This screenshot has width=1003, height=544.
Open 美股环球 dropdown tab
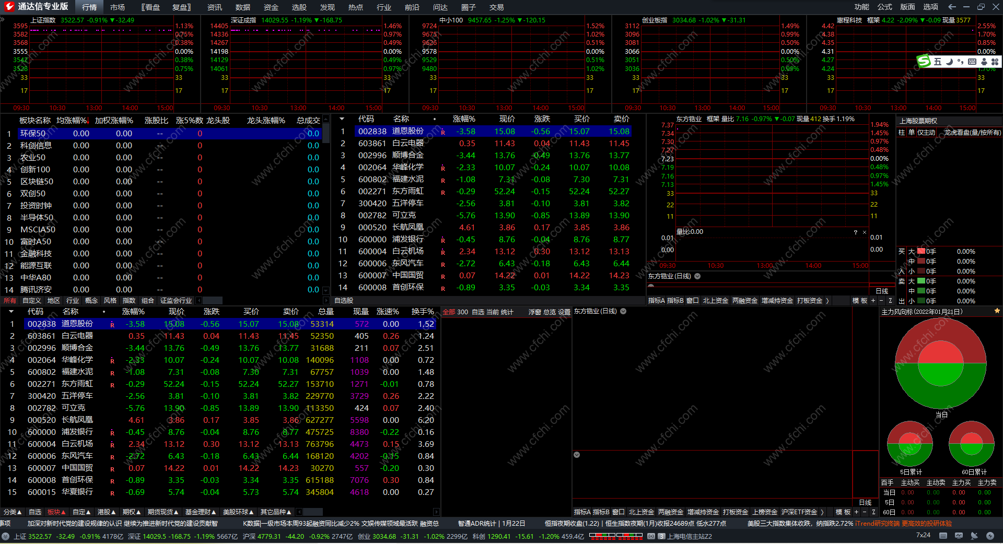[x=239, y=512]
